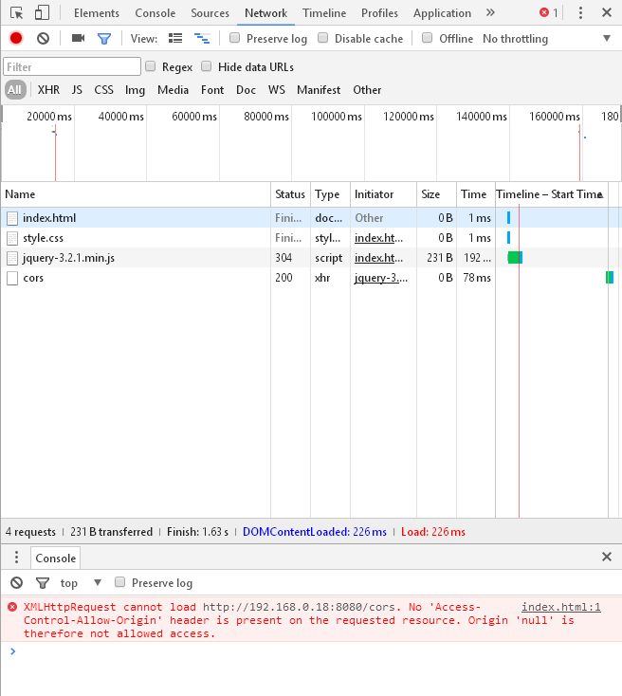
Task: Sort requests by the Size column
Action: (x=436, y=194)
